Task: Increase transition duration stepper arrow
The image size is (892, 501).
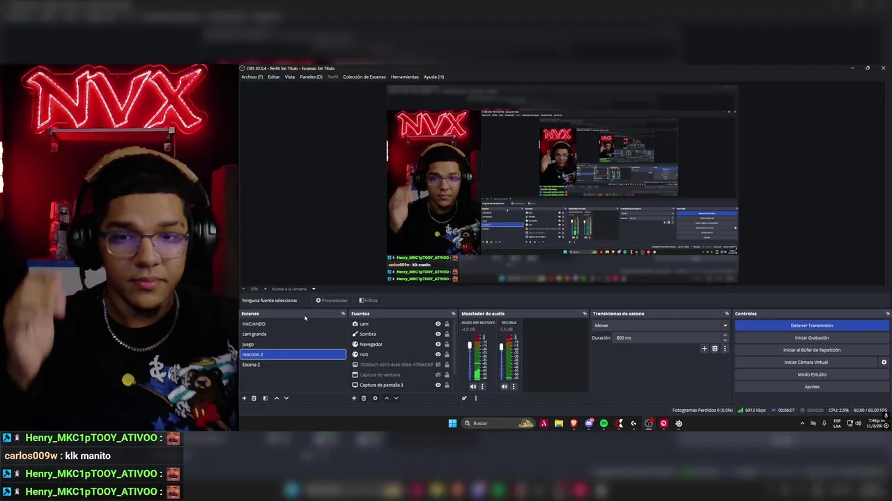Action: coord(725,335)
